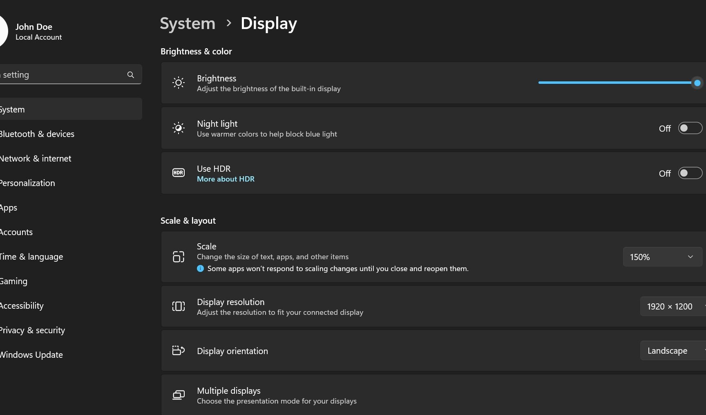Click the HDR badge icon
The width and height of the screenshot is (706, 415).
[x=179, y=173]
